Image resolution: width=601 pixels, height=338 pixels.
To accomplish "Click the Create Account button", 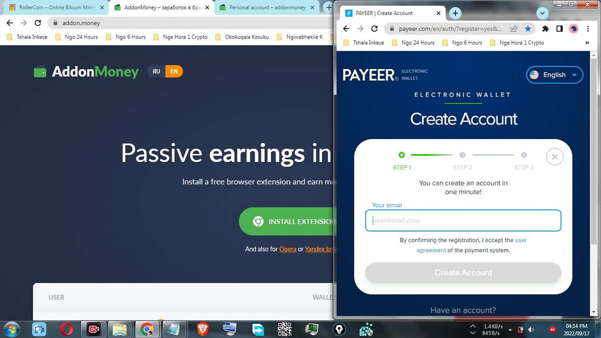I will [x=463, y=272].
